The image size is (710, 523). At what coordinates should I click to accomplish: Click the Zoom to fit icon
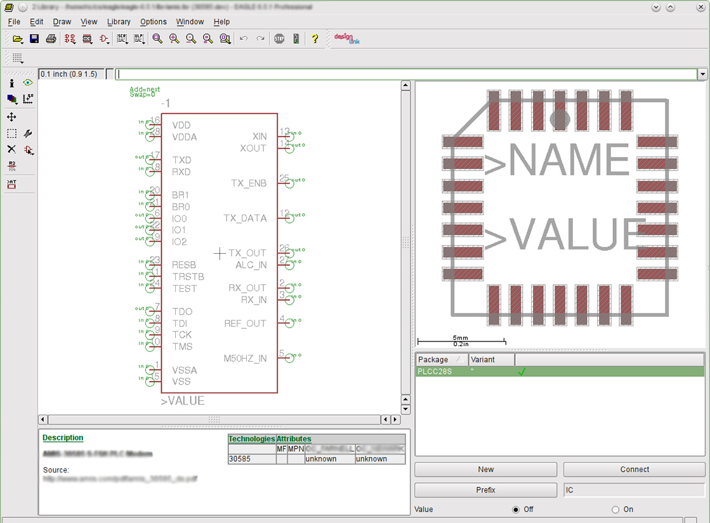pyautogui.click(x=157, y=39)
